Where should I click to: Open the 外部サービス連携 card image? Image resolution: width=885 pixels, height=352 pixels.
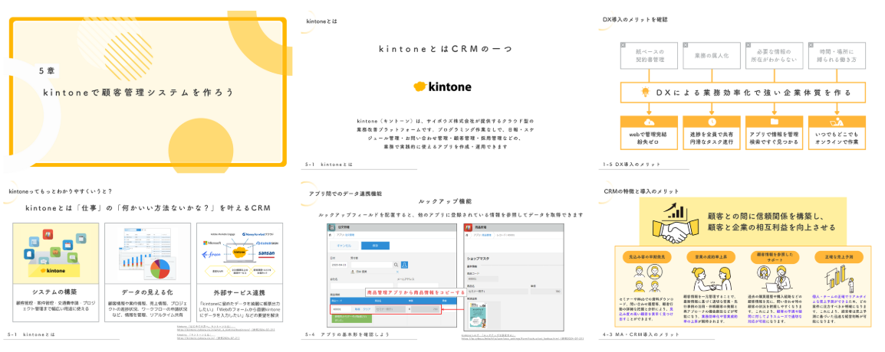239,253
